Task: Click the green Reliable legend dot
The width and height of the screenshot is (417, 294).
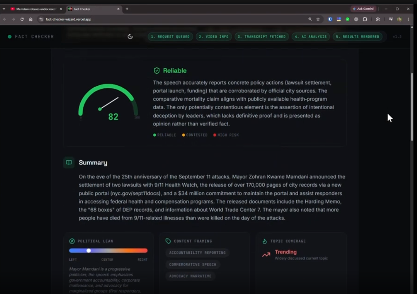Action: click(155, 135)
